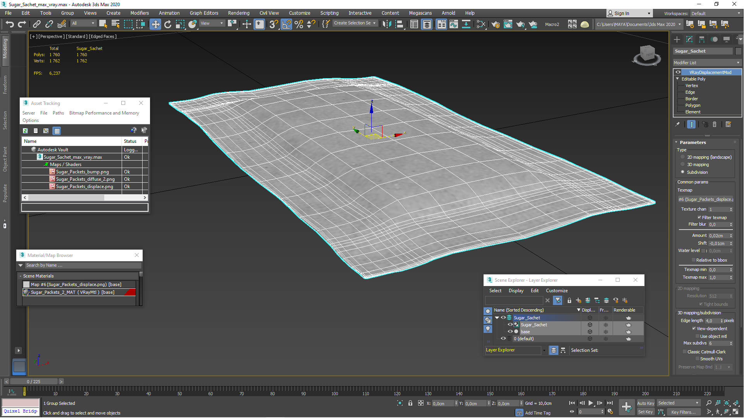Click the Redo arrow in main toolbar

click(22, 24)
